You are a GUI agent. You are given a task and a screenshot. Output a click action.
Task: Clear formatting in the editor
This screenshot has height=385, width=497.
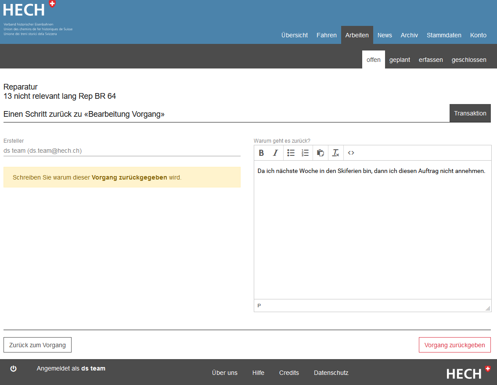coord(336,153)
